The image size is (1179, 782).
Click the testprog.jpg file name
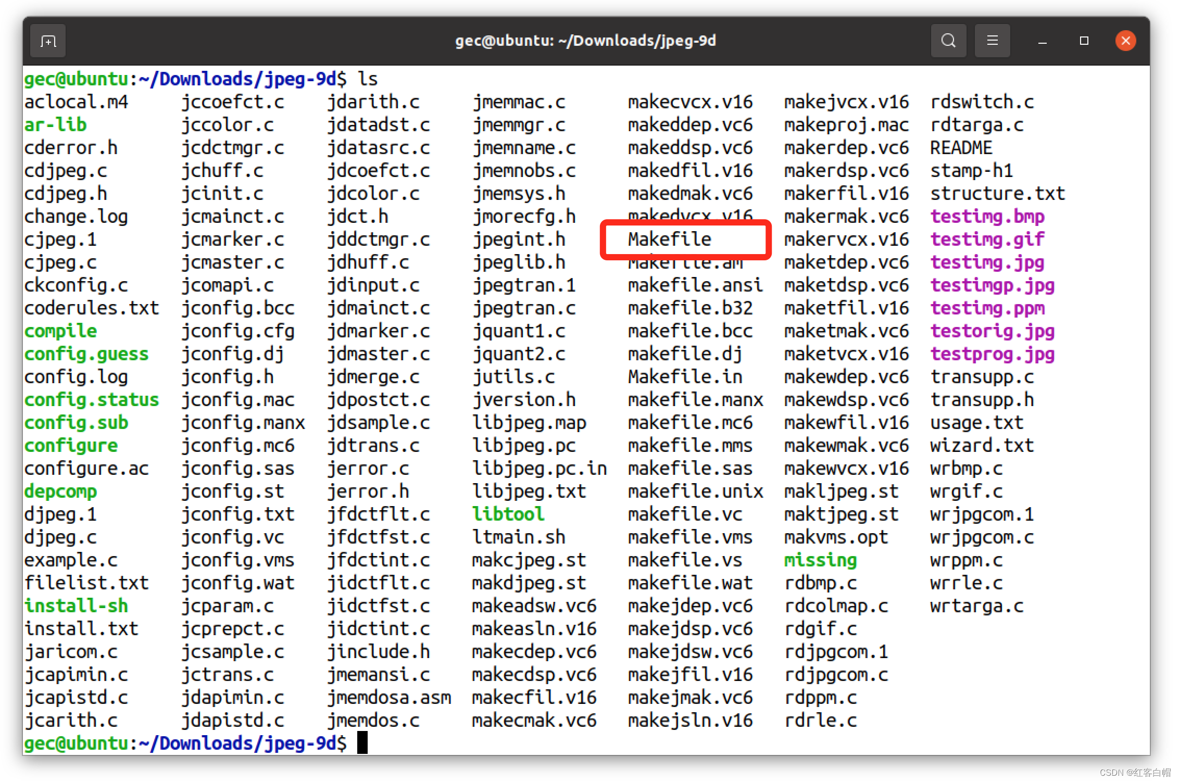[x=993, y=354]
